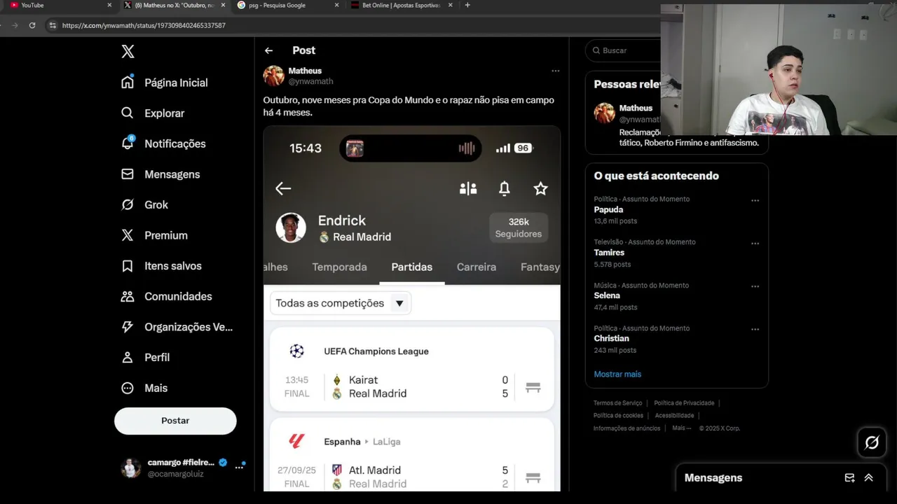Open the Mais circle icon
The height and width of the screenshot is (504, 897).
pyautogui.click(x=128, y=388)
